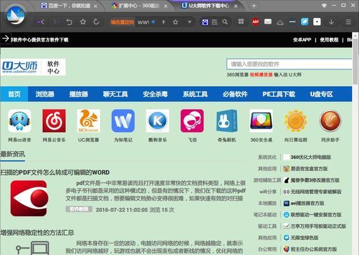359x255 pixels.
Task: Click the red eye PDF article thumbnail
Action: (29, 198)
